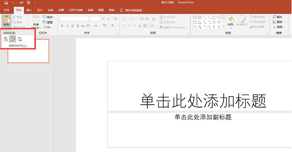Screen dimensions: 292x152
Task: Select the Down Arrow block shape
Action: 219,22
